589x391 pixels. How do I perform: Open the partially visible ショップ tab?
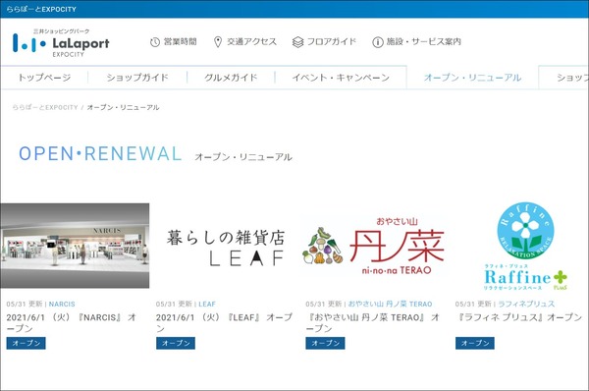point(564,78)
